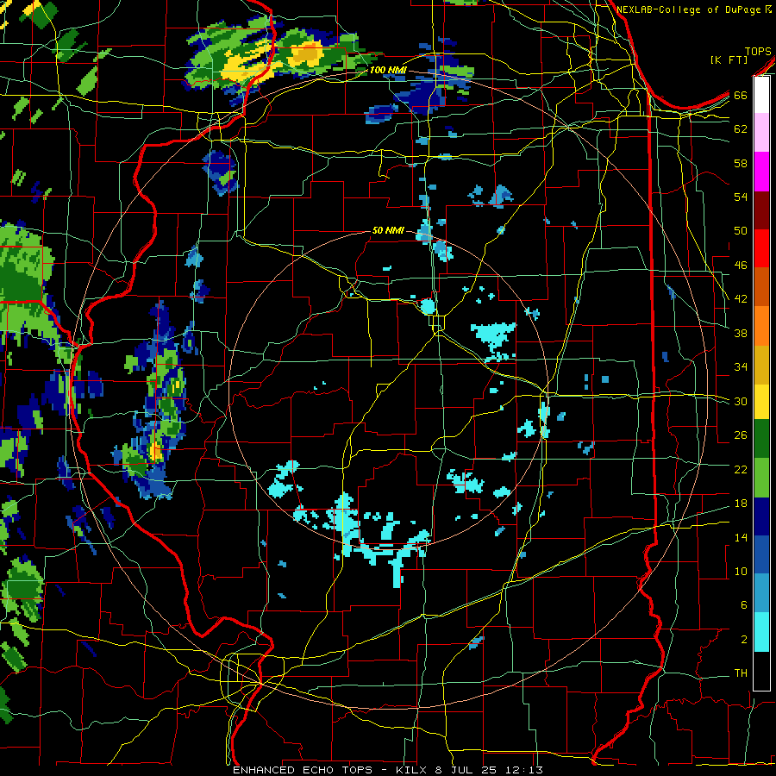Click the navy 18 kft legend swatch
This screenshot has width=776, height=776.
click(x=761, y=516)
